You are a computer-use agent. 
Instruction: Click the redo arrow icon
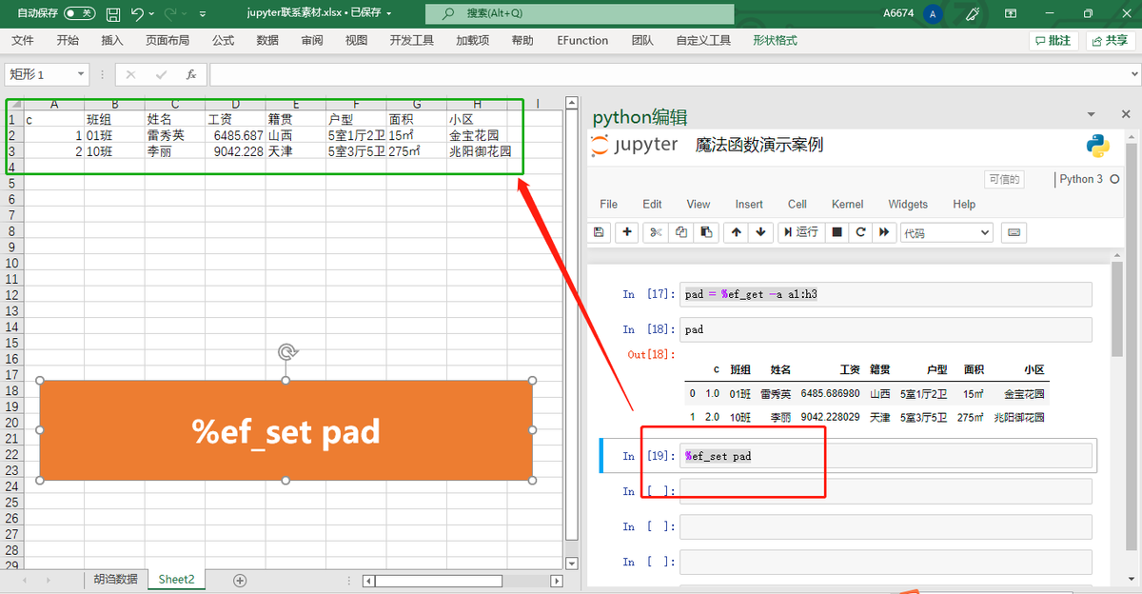click(172, 13)
